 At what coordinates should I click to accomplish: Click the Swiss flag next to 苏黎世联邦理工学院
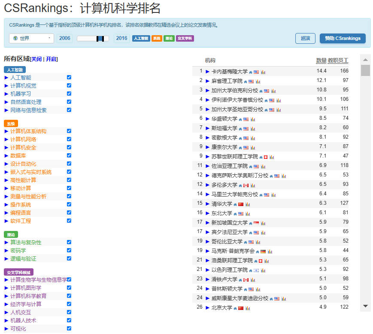point(266,157)
